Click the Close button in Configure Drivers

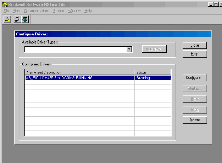point(195,45)
